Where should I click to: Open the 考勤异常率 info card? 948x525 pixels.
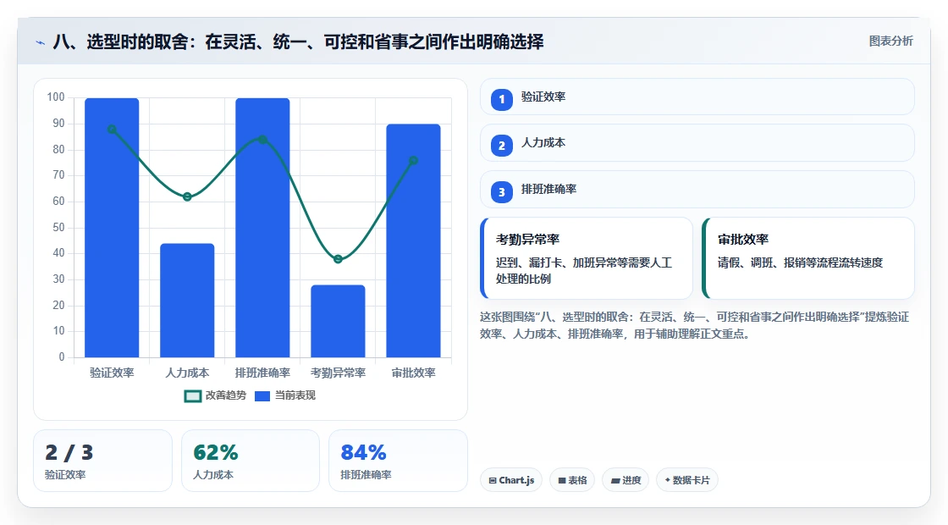pos(587,258)
